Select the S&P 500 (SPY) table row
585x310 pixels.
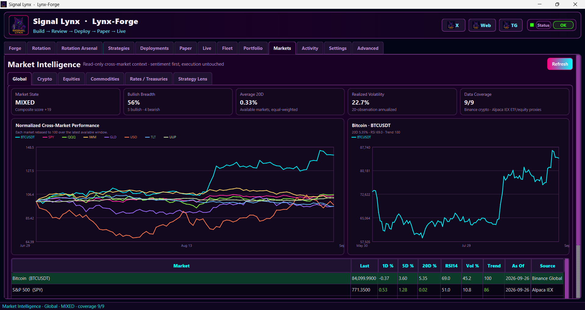288,290
